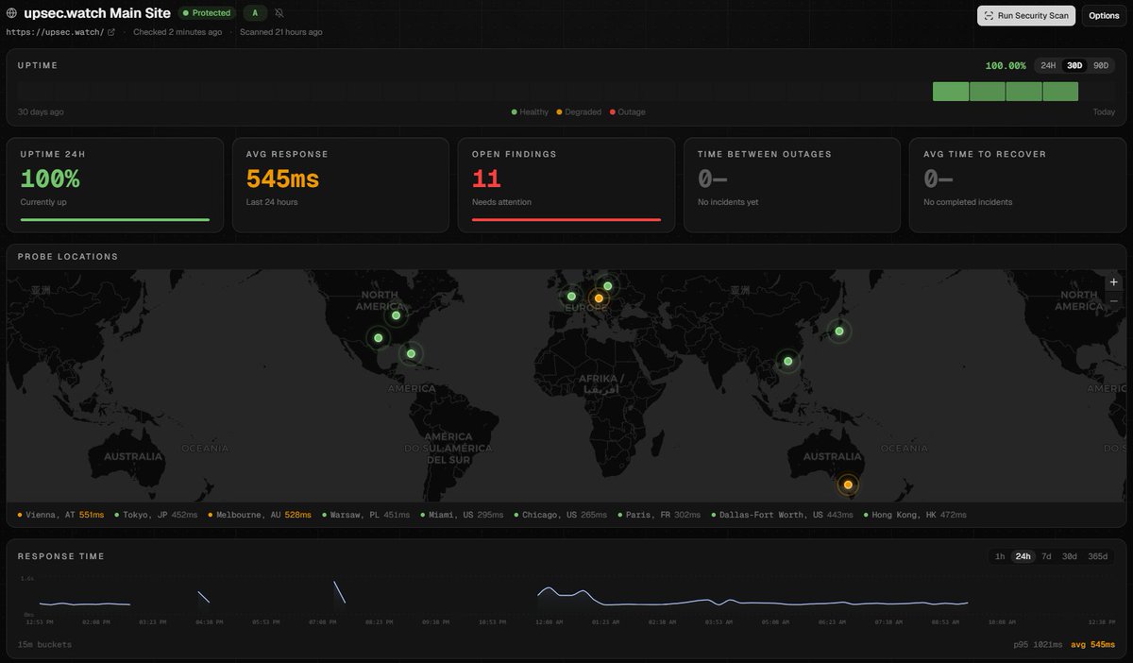Select the Tokyo probe marker on the map
Image resolution: width=1133 pixels, height=663 pixels.
838,331
